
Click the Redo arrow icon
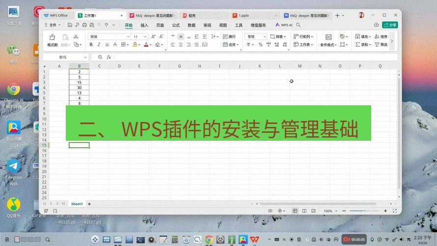(x=107, y=25)
